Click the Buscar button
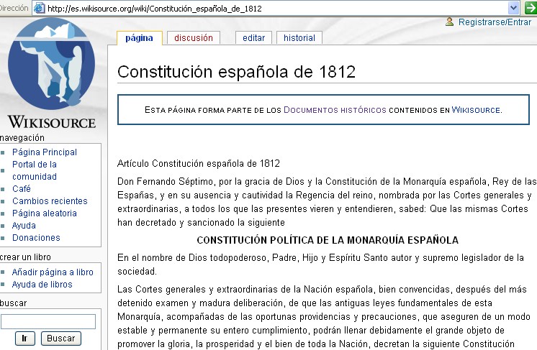This screenshot has height=350, width=537. pyautogui.click(x=61, y=339)
